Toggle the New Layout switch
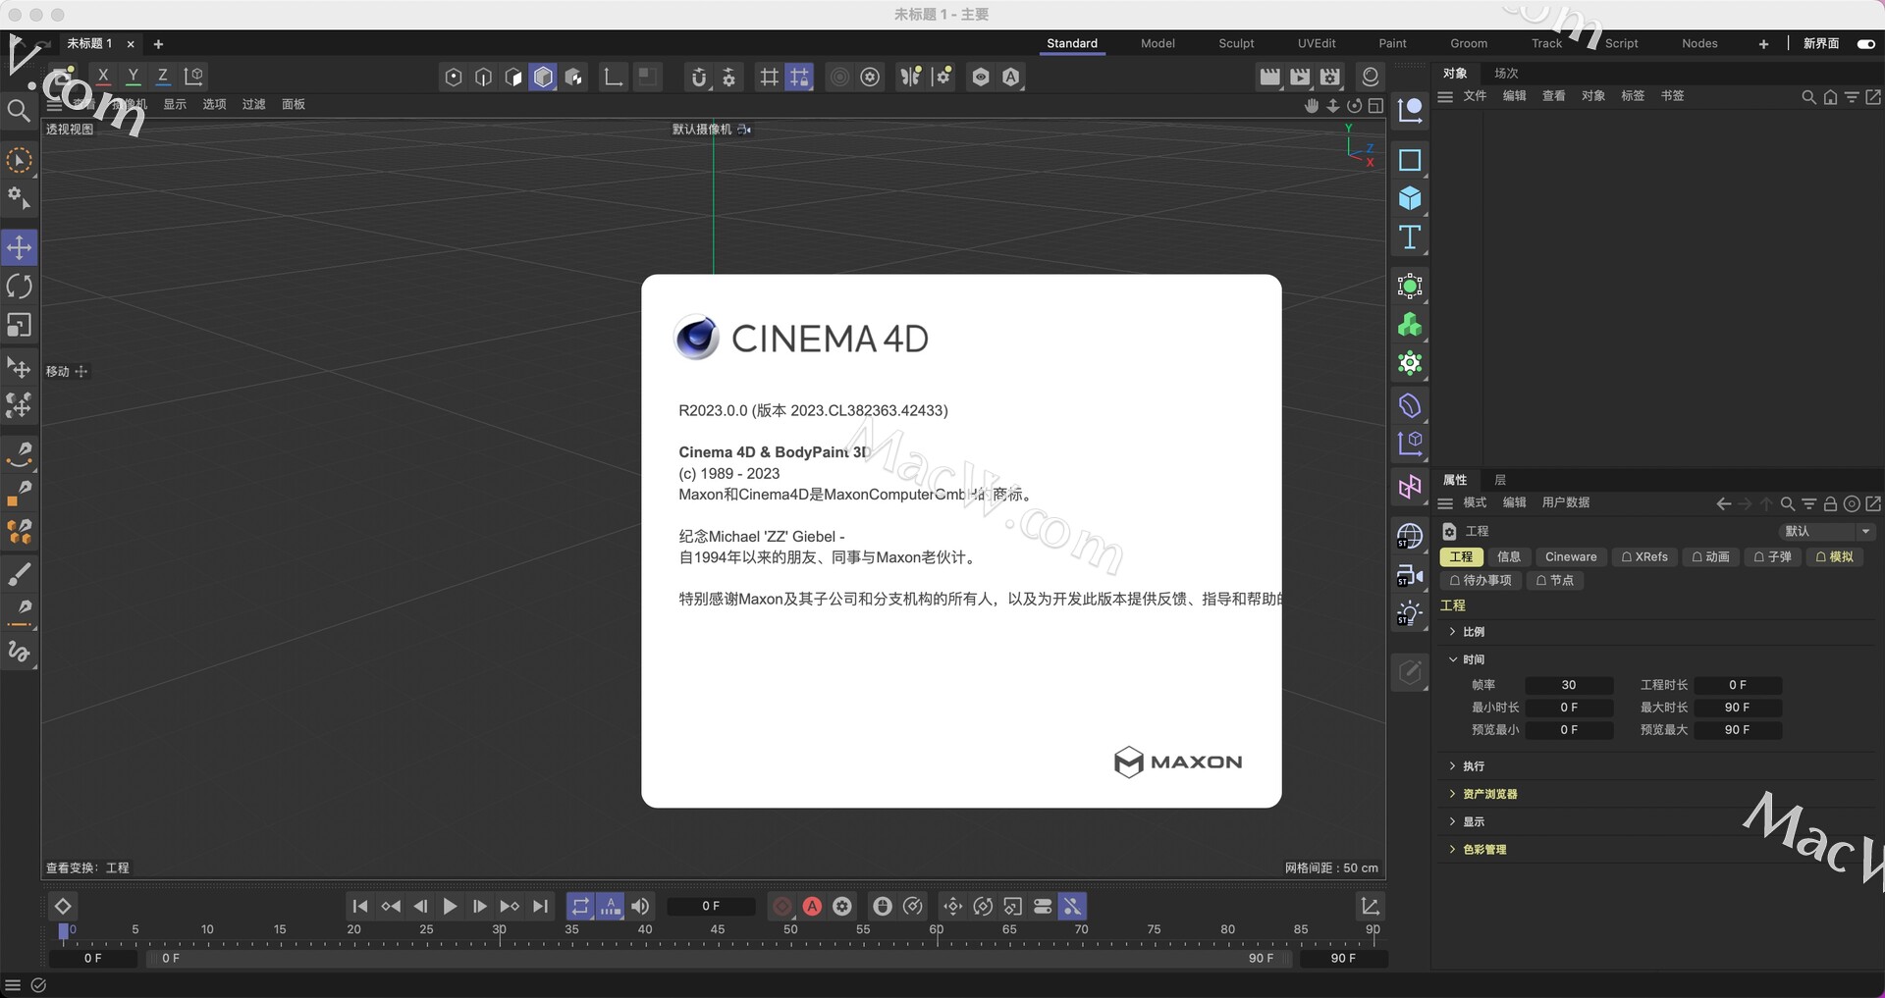This screenshot has height=998, width=1885. [1866, 43]
